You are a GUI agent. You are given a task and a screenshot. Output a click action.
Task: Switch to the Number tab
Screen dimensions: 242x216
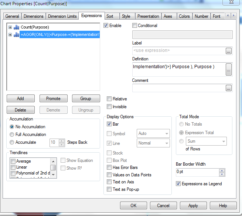(x=201, y=16)
